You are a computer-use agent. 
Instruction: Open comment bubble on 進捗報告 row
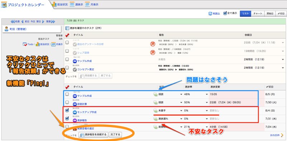coord(155,119)
